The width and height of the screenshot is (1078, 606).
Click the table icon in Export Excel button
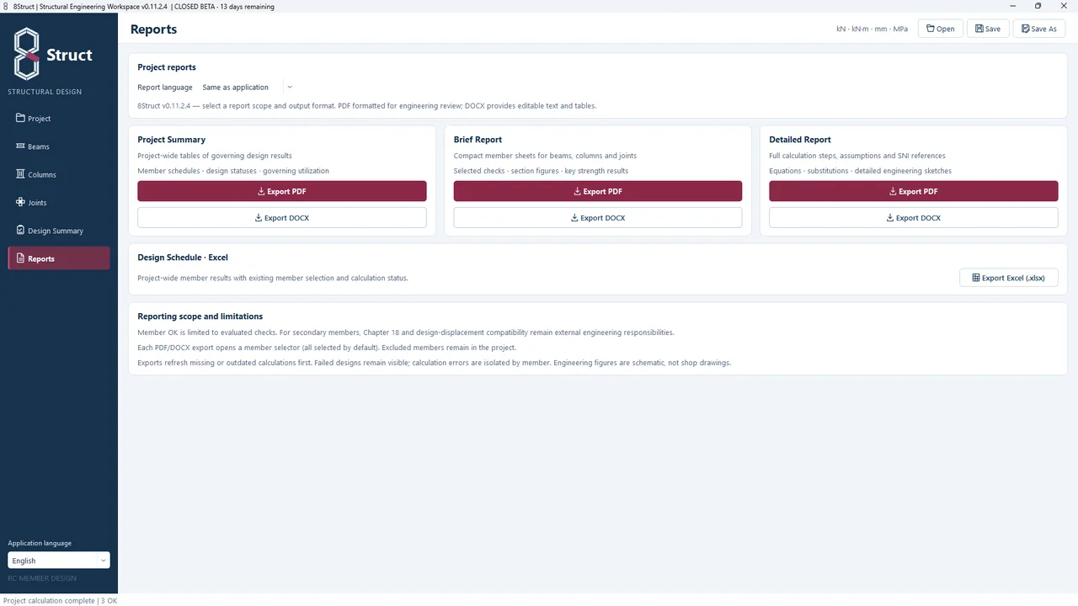975,278
